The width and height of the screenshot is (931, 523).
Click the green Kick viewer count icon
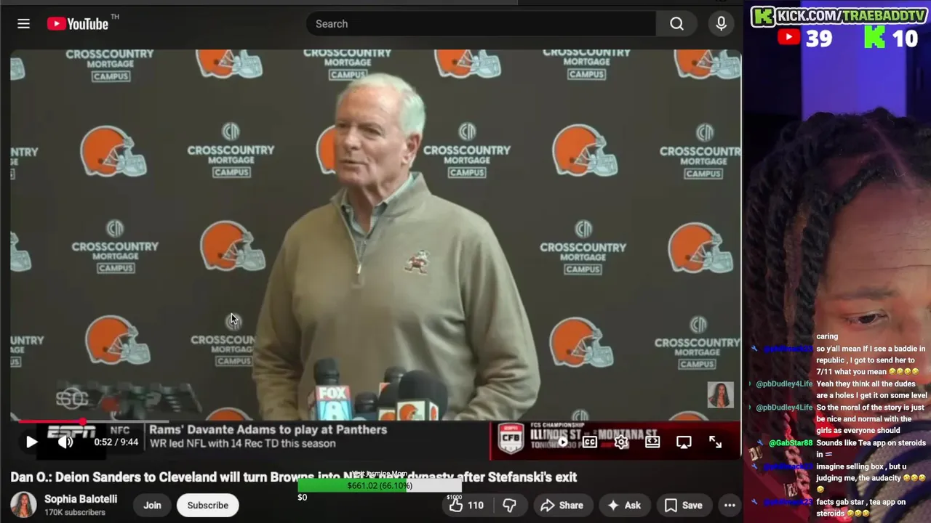(x=875, y=37)
